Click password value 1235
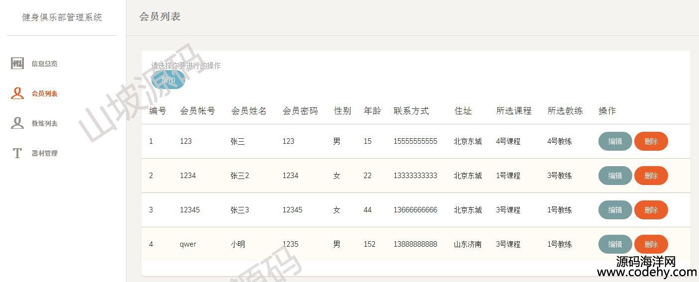The image size is (699, 282). click(290, 244)
